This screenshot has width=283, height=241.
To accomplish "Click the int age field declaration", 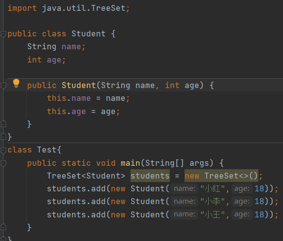I will pyautogui.click(x=46, y=60).
